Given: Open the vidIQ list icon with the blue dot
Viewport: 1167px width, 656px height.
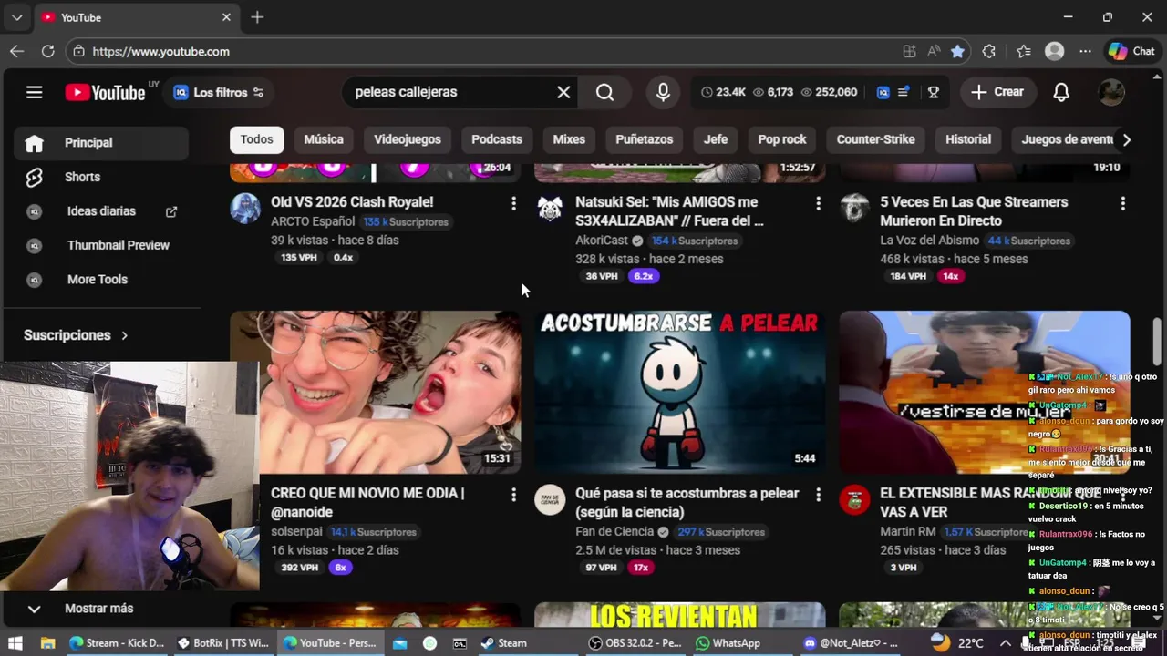Looking at the screenshot, I should click(x=904, y=92).
